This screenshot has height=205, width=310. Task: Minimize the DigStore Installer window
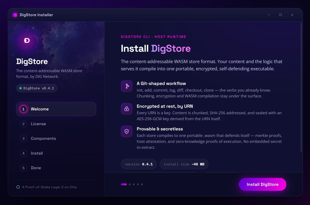pyautogui.click(x=269, y=15)
